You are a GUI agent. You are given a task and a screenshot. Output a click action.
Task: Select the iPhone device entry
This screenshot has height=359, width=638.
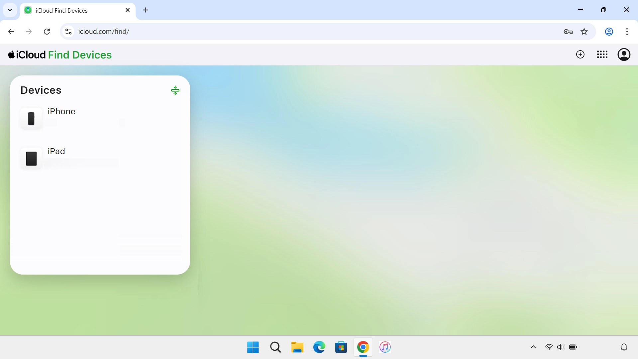coord(100,118)
